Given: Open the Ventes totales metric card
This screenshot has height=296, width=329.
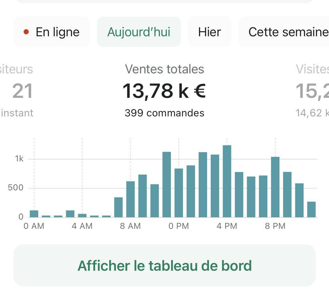Looking at the screenshot, I should 164,90.
